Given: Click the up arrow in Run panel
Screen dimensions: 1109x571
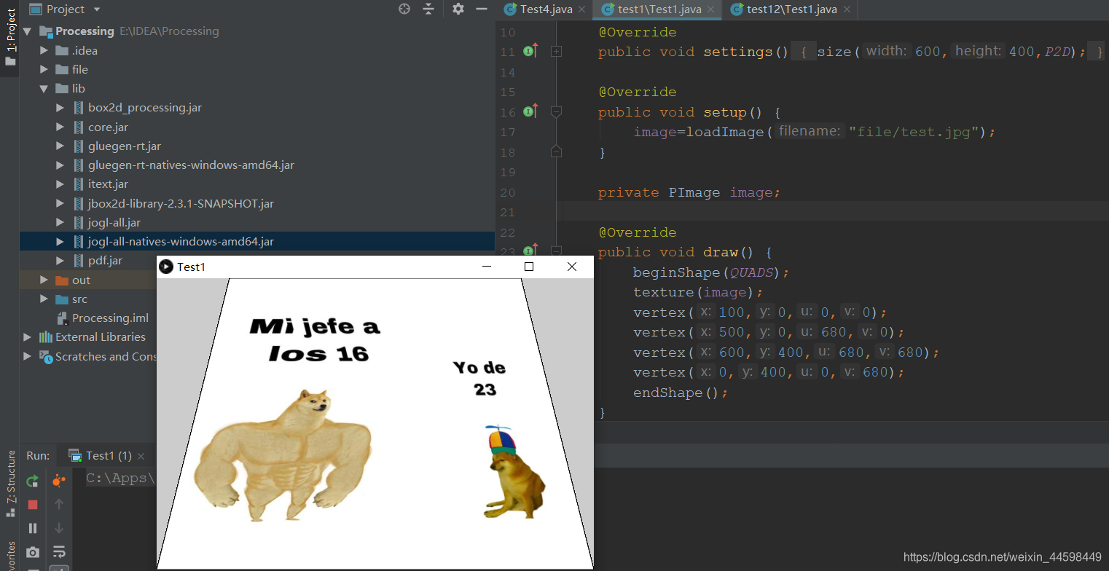Looking at the screenshot, I should [x=59, y=504].
